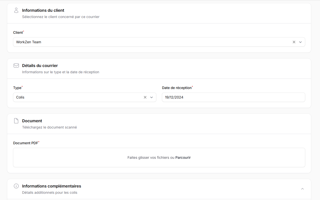The width and height of the screenshot is (320, 200).
Task: Clear the Colis type selection
Action: click(145, 97)
